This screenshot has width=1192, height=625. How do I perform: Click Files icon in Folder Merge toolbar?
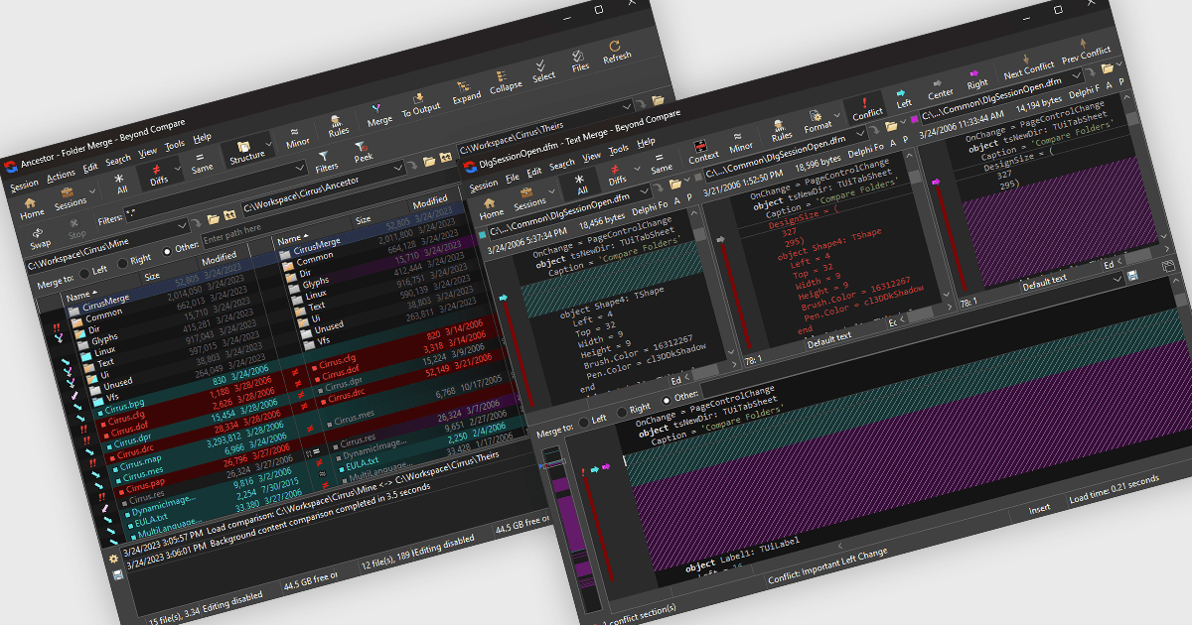[x=578, y=57]
